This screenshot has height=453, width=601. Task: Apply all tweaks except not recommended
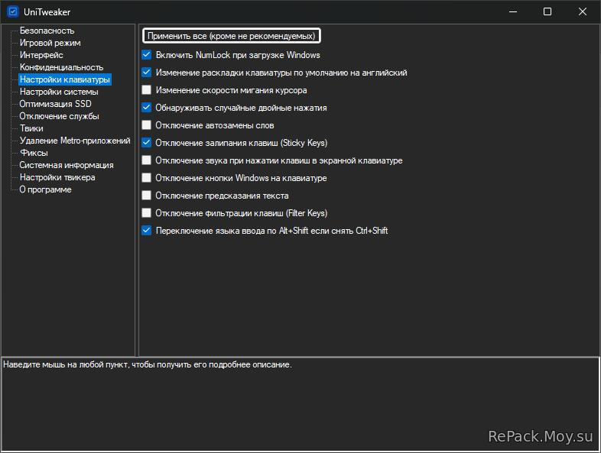(231, 36)
